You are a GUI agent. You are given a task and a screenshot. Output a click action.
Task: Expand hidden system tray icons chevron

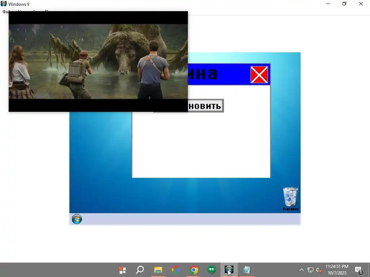[302, 270]
